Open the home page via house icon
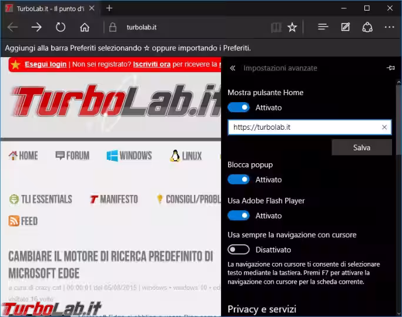402x317 pixels. click(x=85, y=27)
